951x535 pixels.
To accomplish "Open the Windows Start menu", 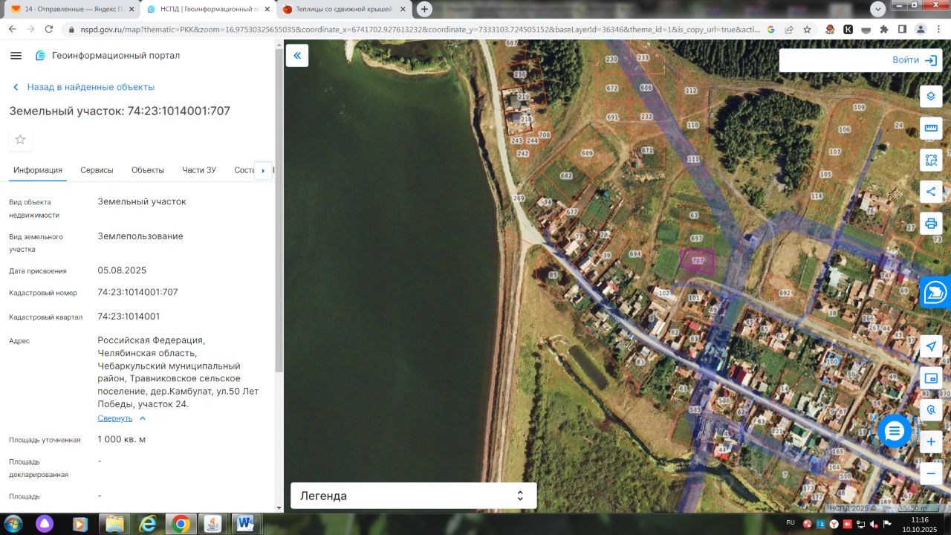I will pyautogui.click(x=13, y=524).
